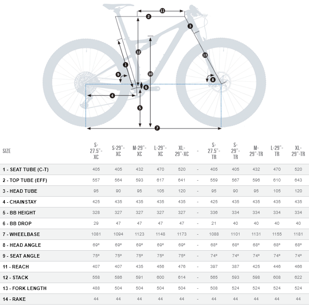This screenshot has width=309, height=306.
Task: Select the number 11 reach marker
Action: pyautogui.click(x=162, y=10)
